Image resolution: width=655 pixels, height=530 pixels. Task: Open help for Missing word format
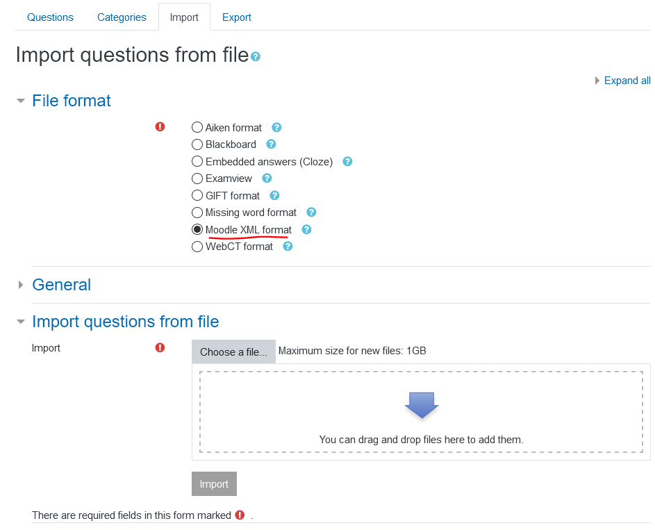[311, 212]
